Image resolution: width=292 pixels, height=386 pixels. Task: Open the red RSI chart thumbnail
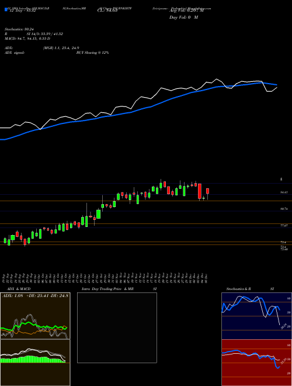click(256, 363)
